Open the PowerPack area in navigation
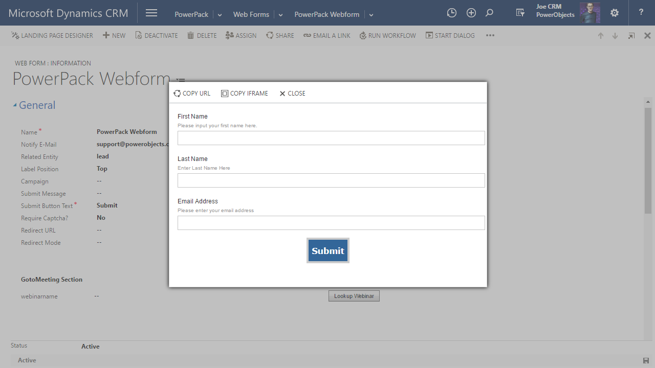 (191, 14)
